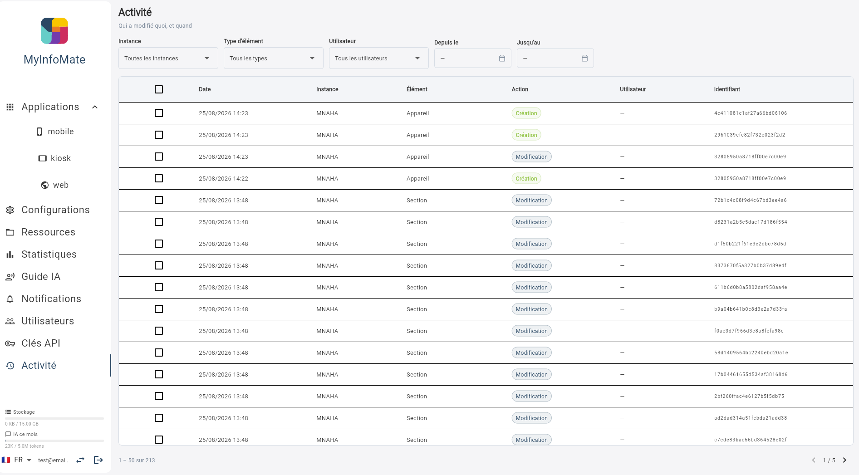Image resolution: width=859 pixels, height=475 pixels.
Task: Navigate to Clés API
Action: point(41,343)
